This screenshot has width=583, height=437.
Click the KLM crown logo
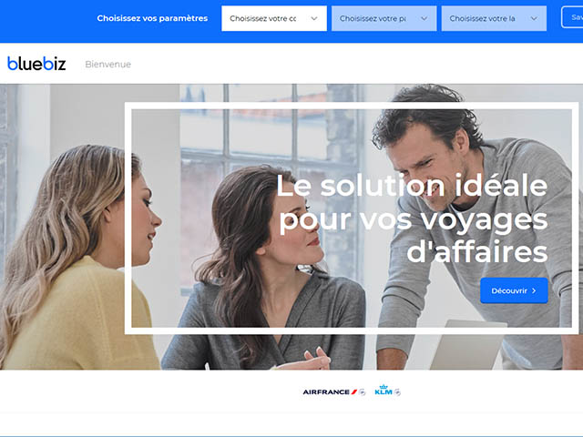tap(384, 390)
